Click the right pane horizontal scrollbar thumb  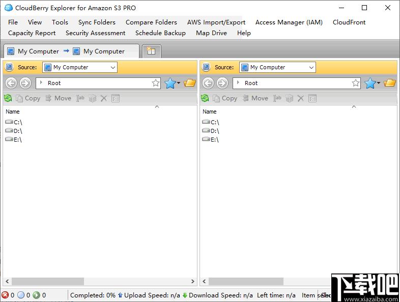click(246, 281)
